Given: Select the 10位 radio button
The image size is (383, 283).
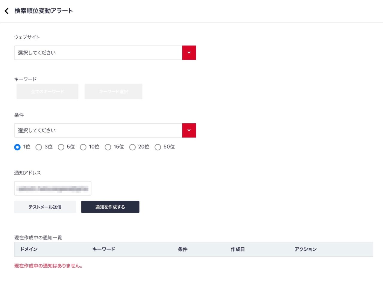Looking at the screenshot, I should pyautogui.click(x=83, y=147).
